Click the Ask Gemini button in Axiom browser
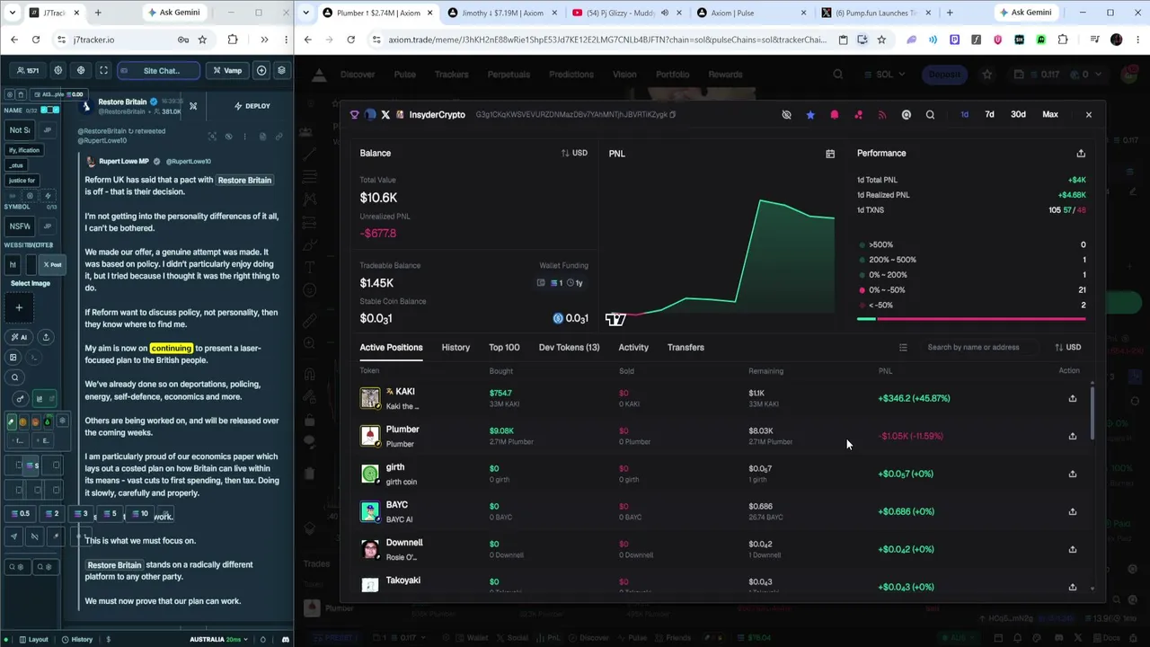Screen dimensions: 1150x647 click(1025, 13)
